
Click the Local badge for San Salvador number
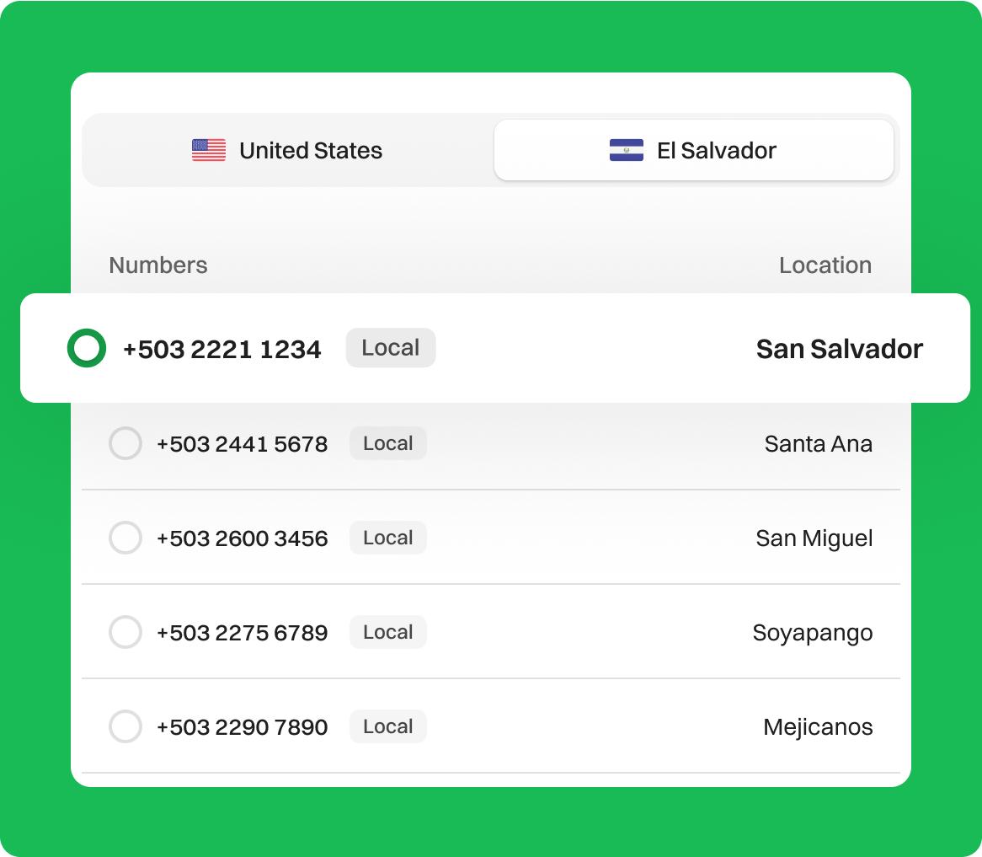[390, 348]
